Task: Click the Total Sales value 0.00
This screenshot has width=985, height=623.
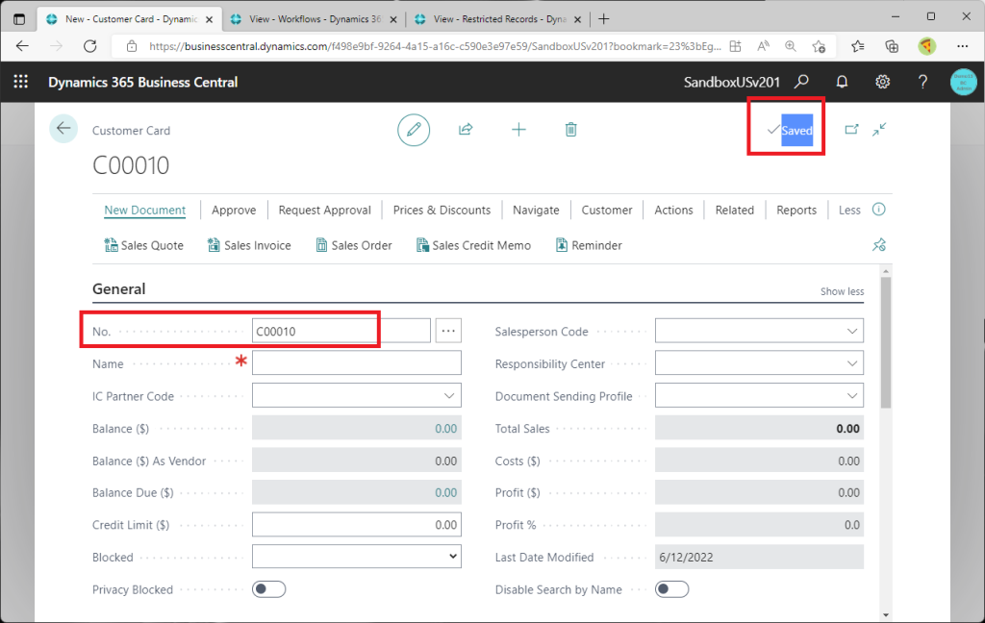Action: tap(847, 429)
